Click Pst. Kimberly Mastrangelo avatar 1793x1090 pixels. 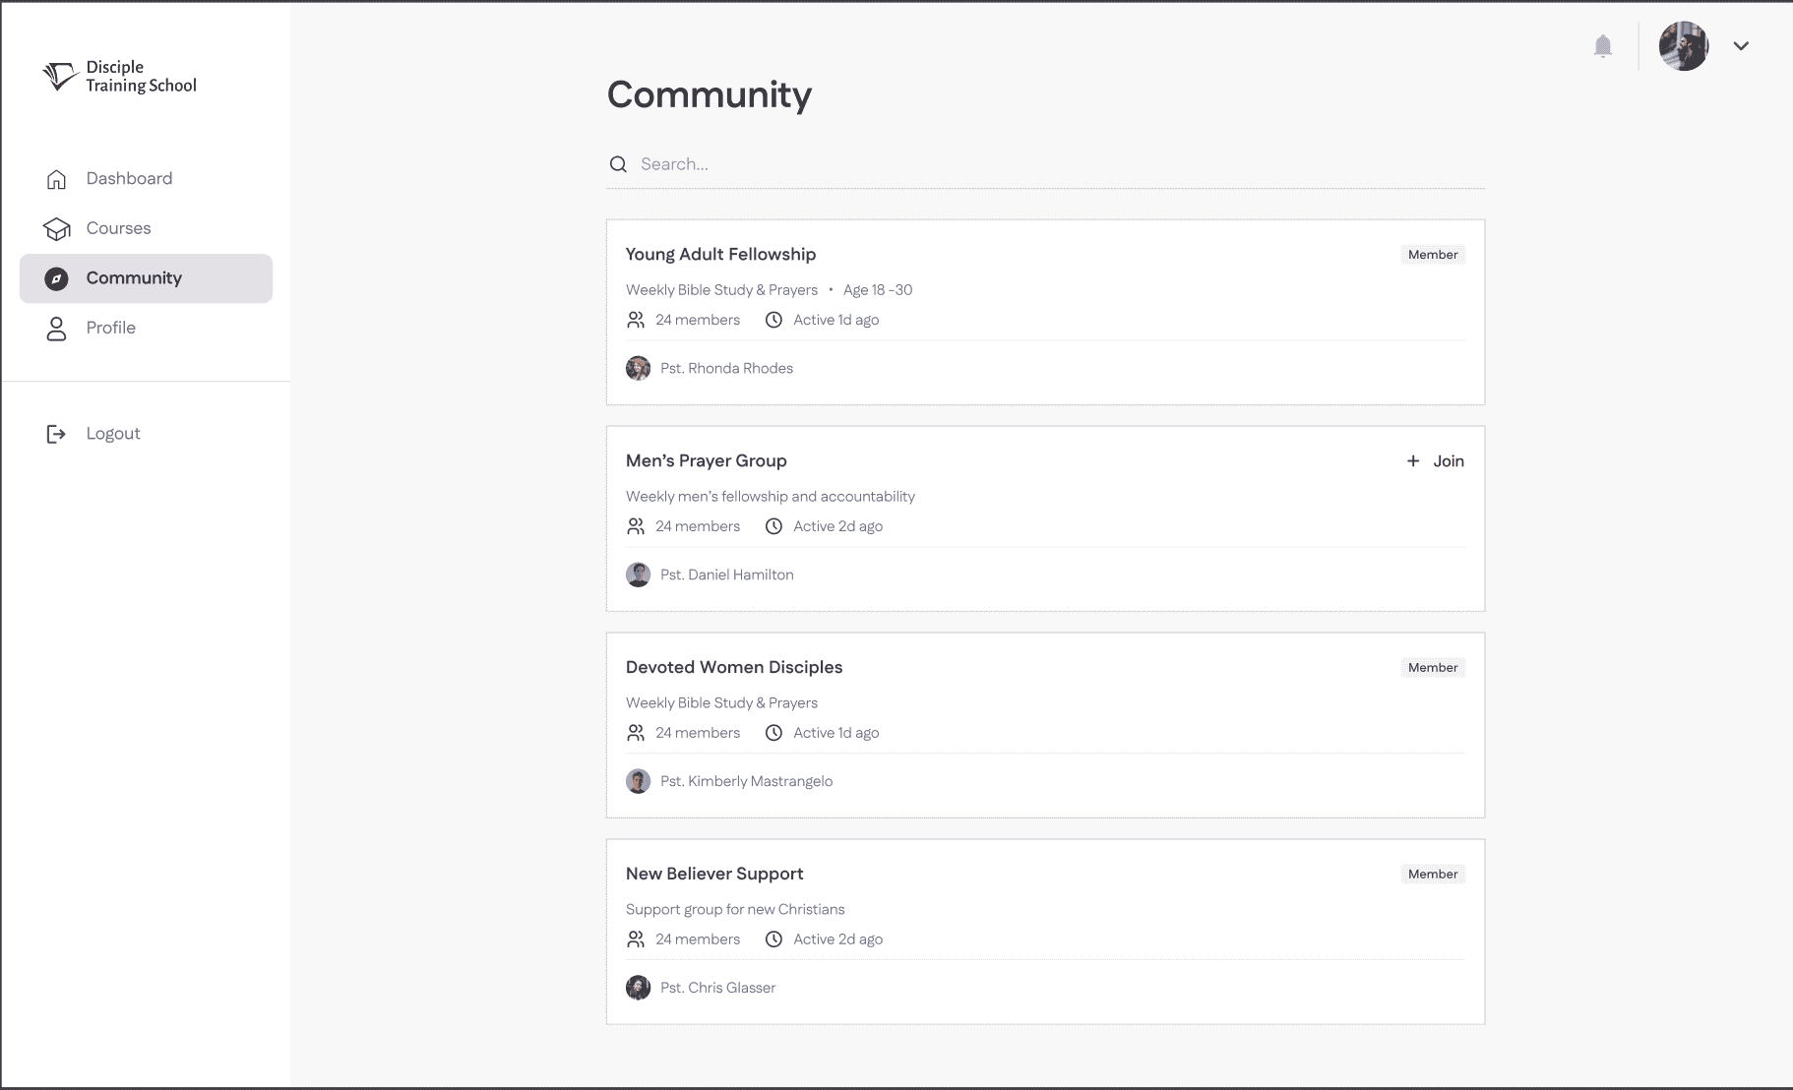pyautogui.click(x=638, y=781)
